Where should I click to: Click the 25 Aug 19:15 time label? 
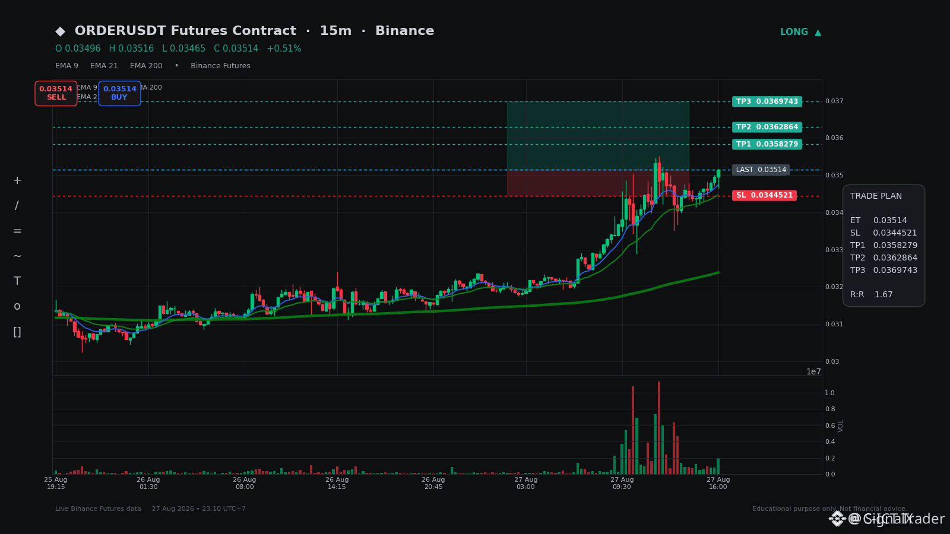pyautogui.click(x=56, y=484)
